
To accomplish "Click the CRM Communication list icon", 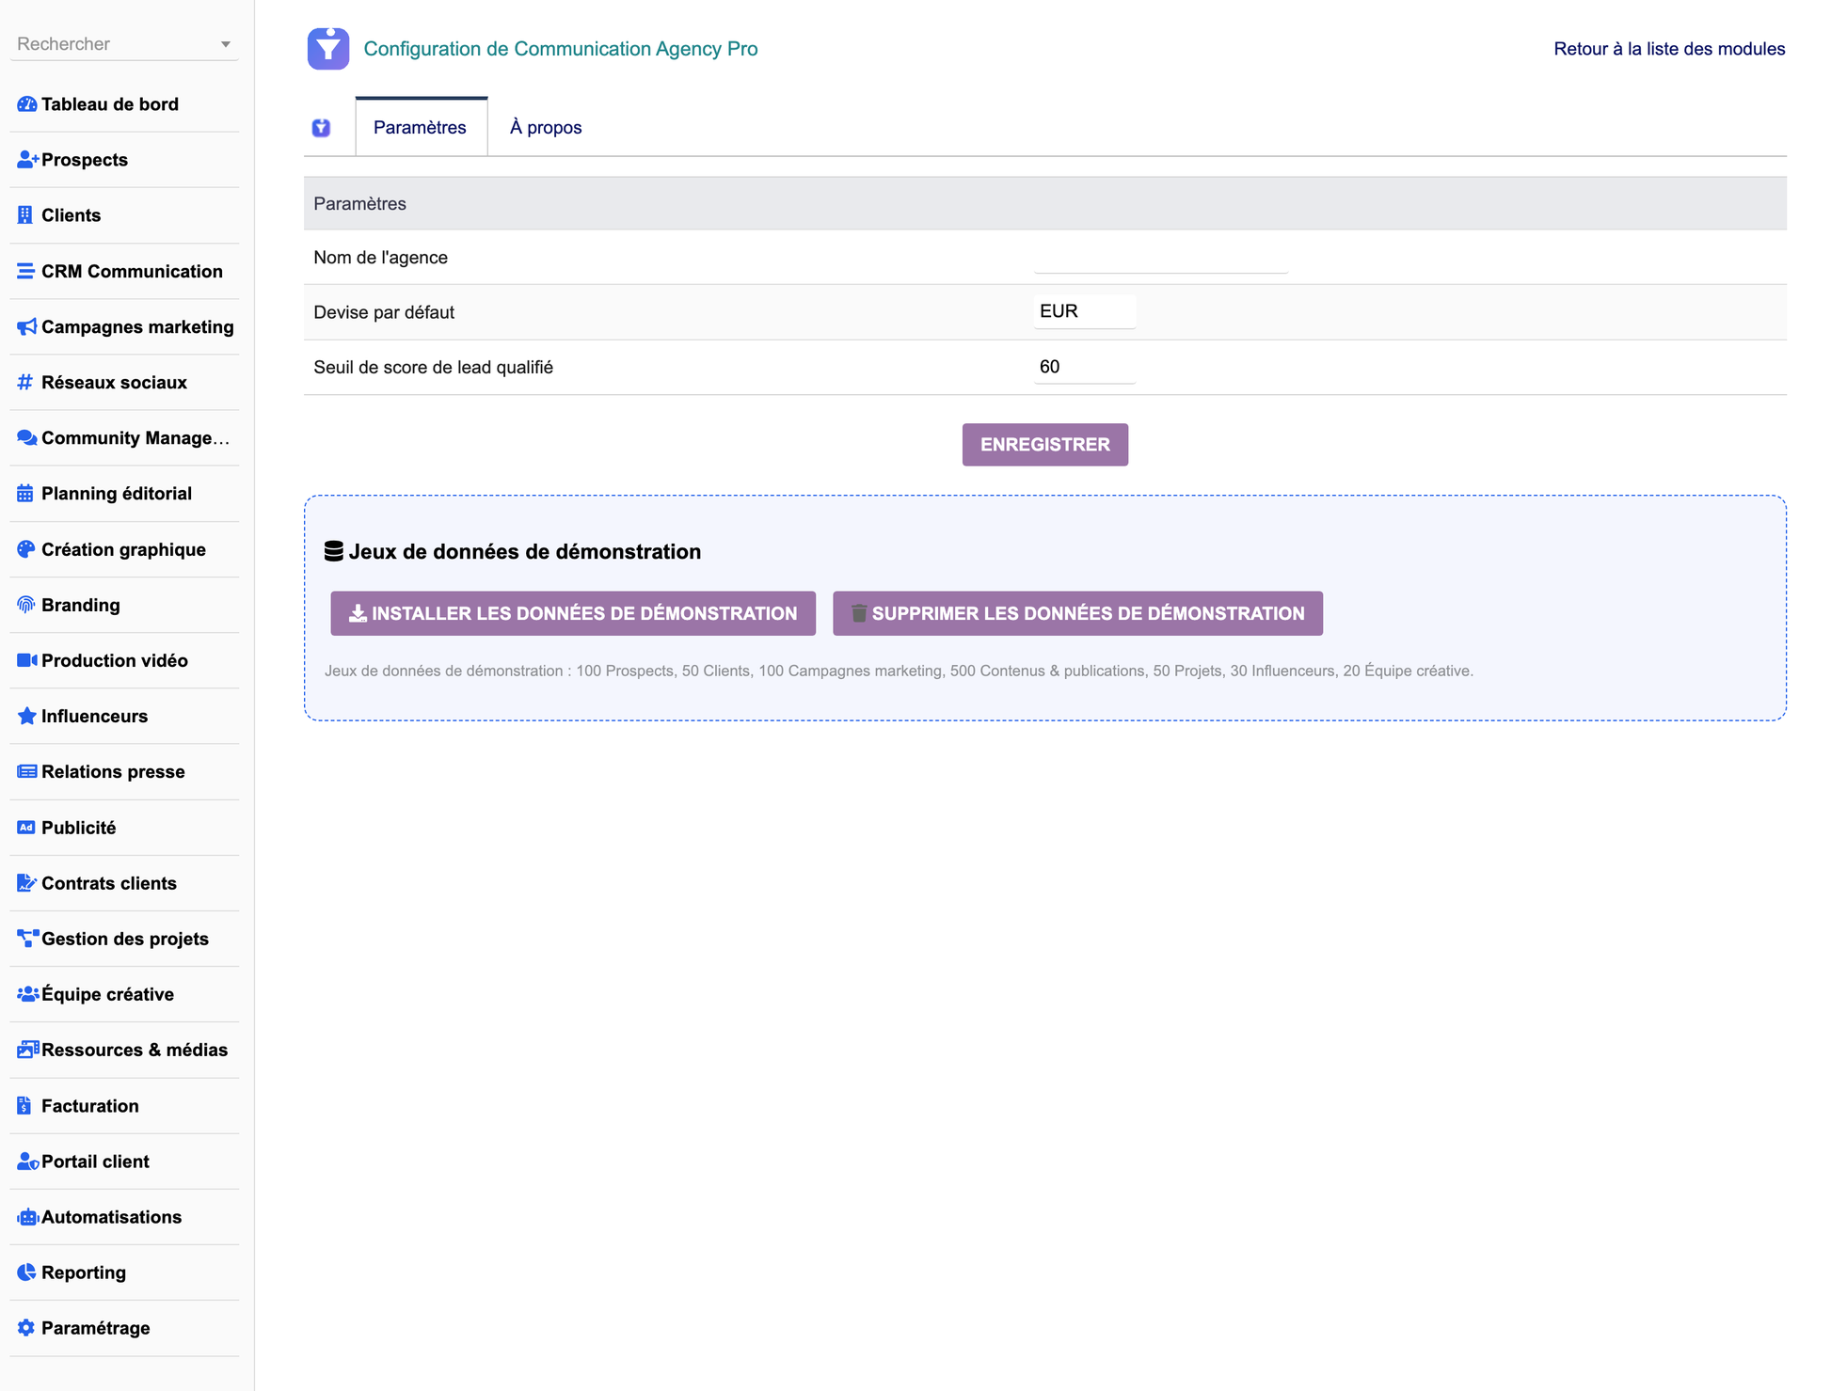I will coord(25,271).
